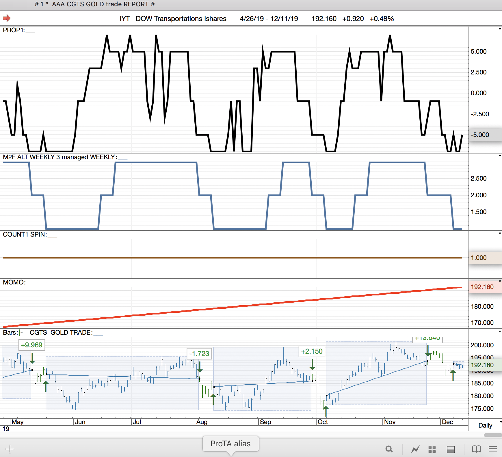Click the IYT ticker symbol in header
502x457 pixels.
click(x=125, y=19)
